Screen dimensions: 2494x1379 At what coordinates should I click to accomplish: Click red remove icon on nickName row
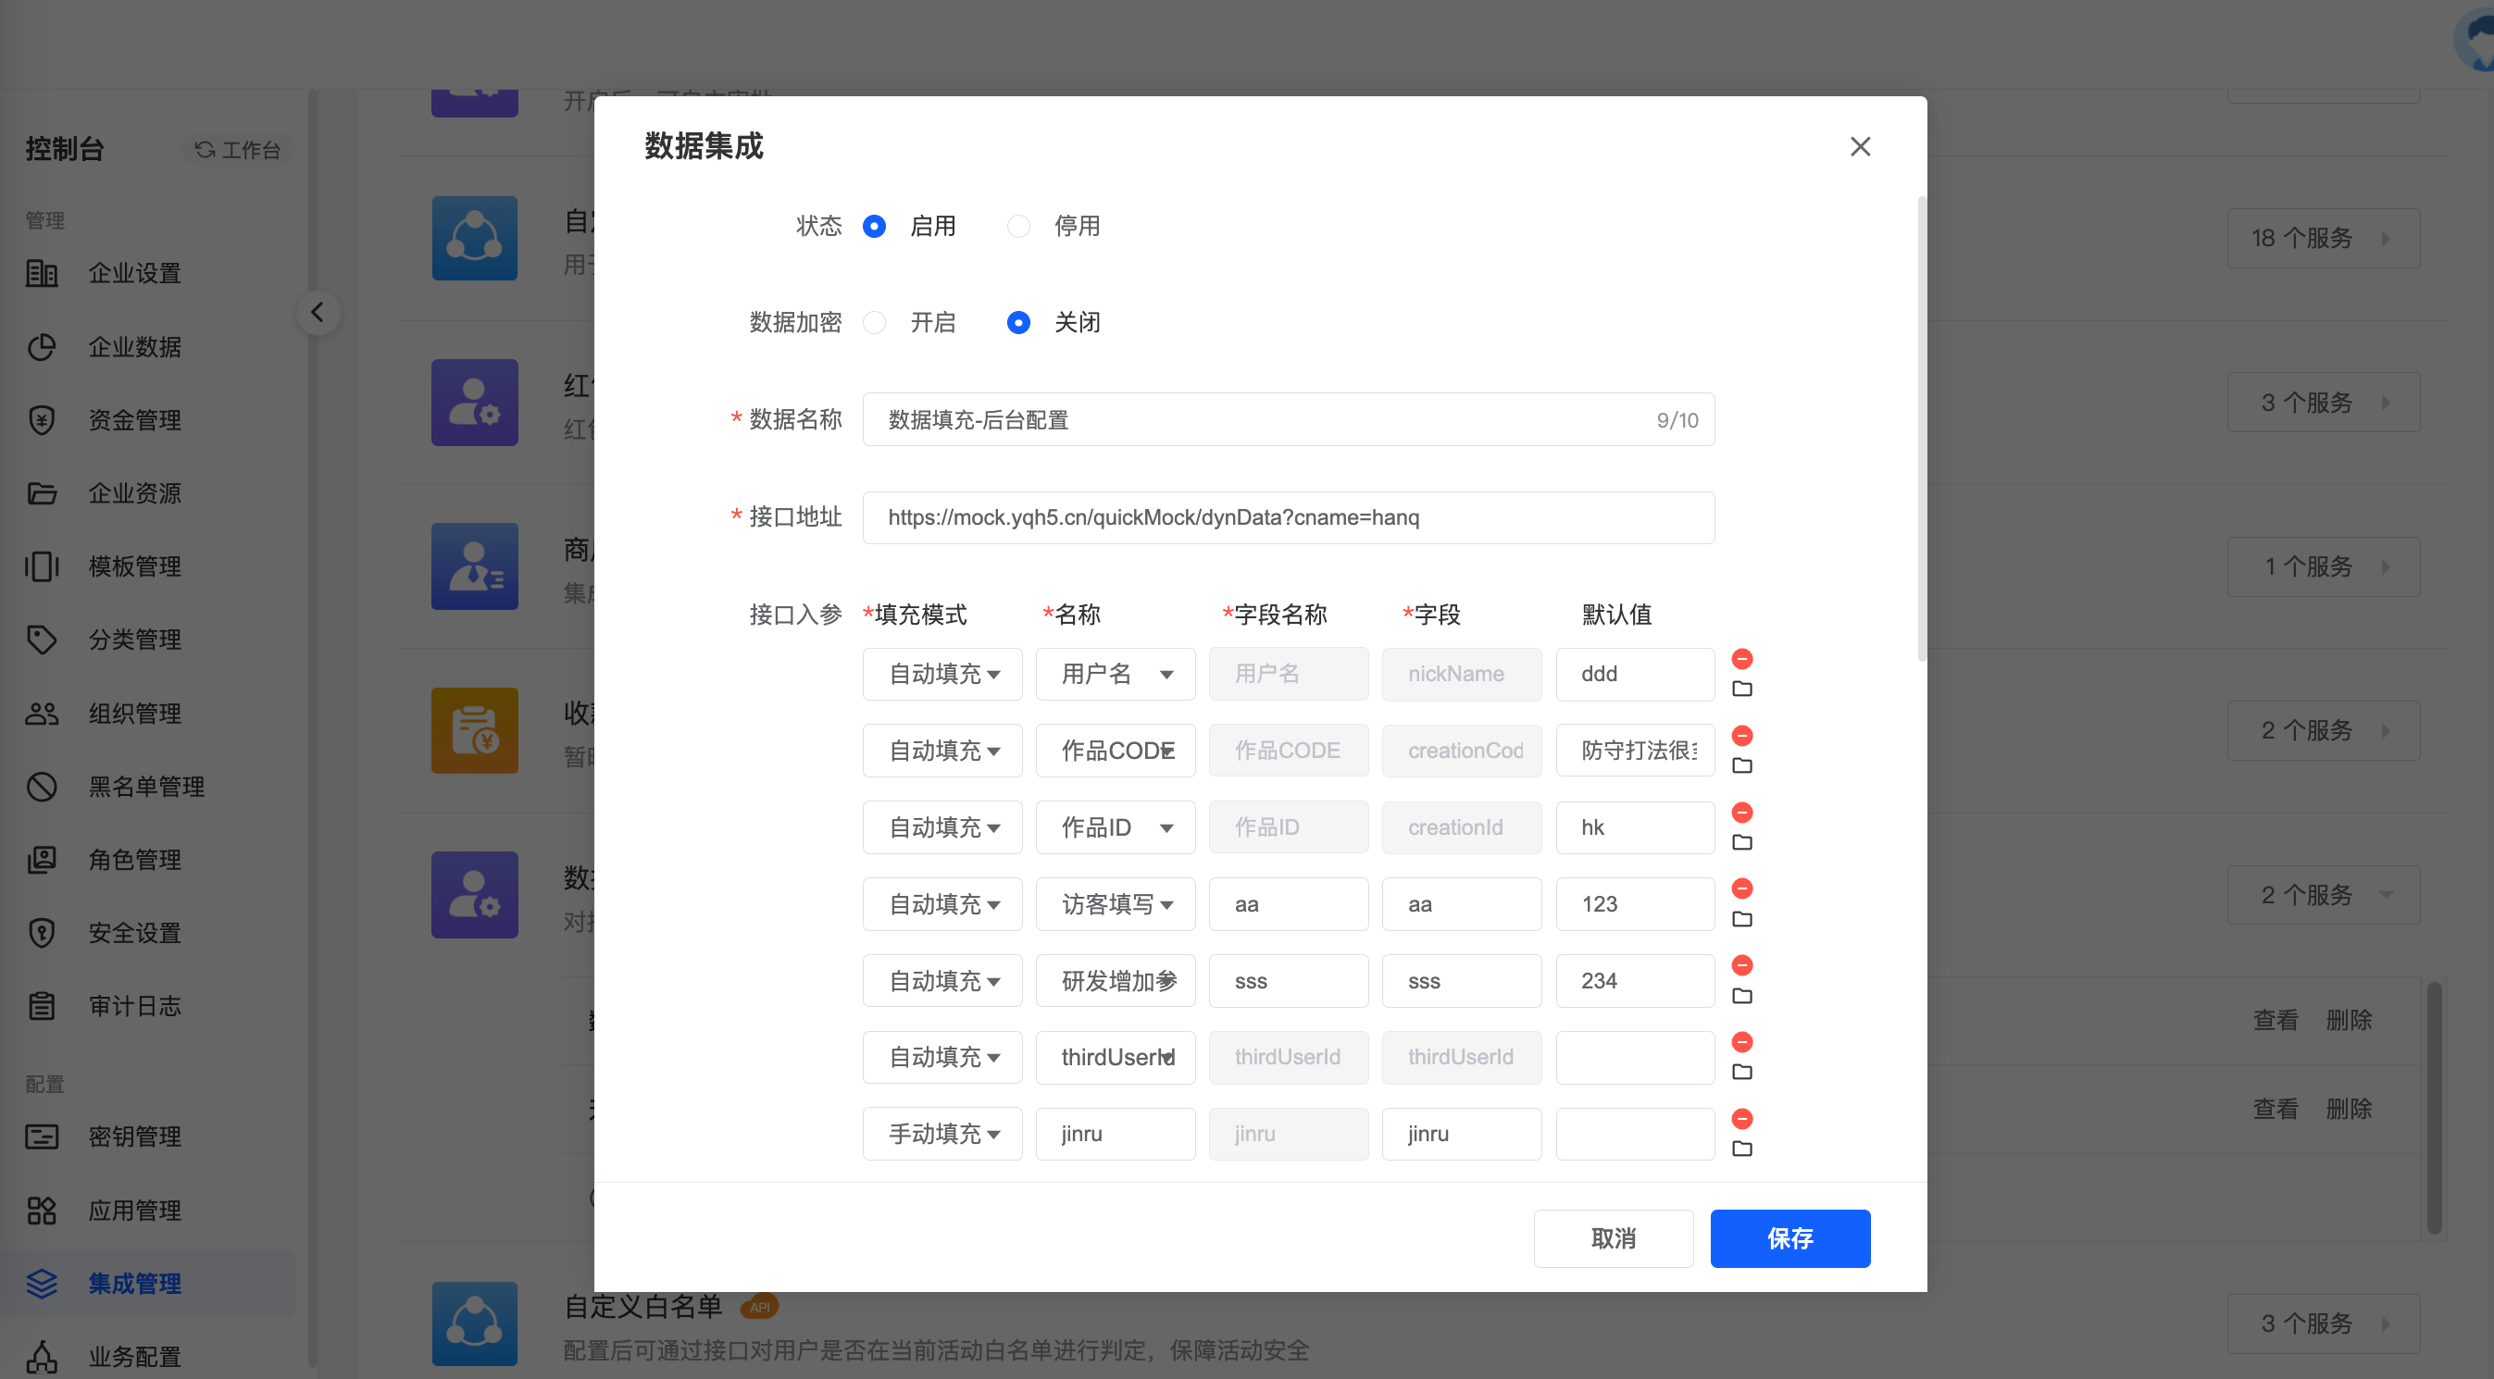tap(1740, 659)
